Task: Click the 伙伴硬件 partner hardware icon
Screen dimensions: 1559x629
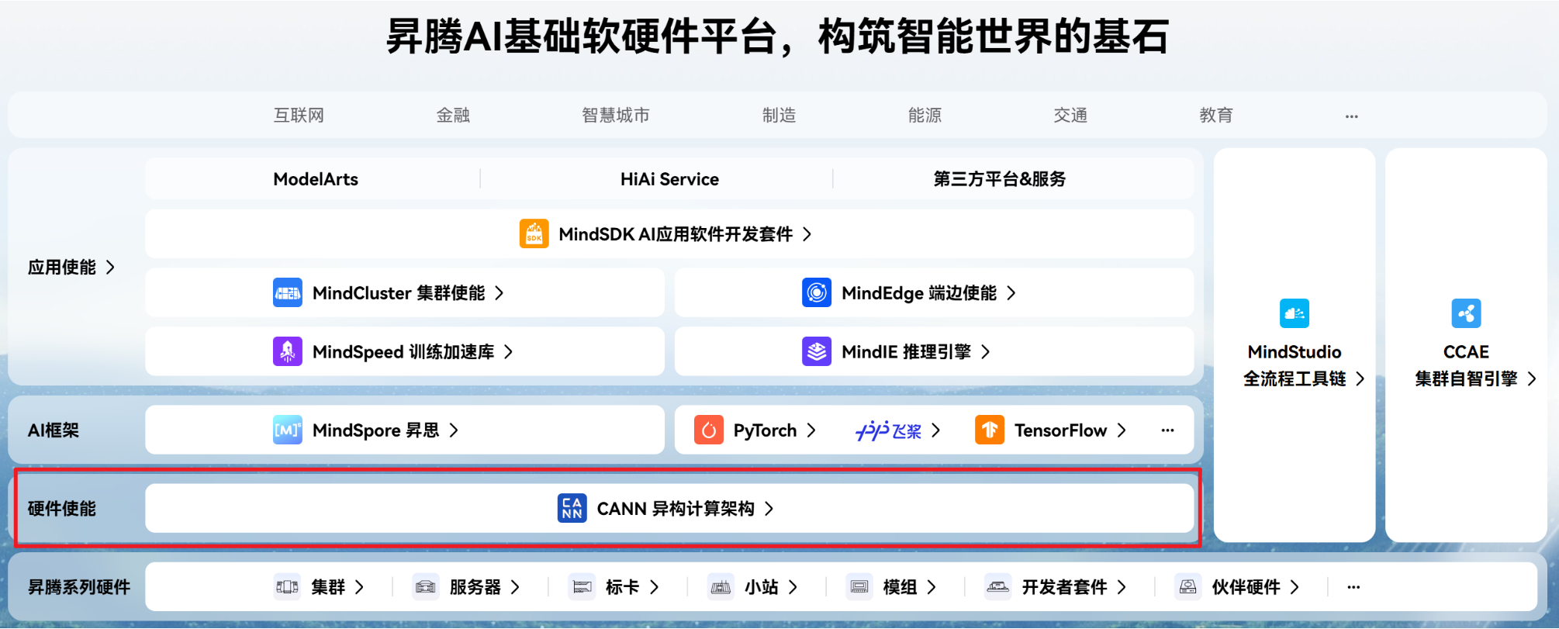Action: [x=1188, y=587]
